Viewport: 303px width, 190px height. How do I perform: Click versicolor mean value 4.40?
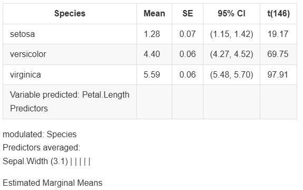[x=152, y=54]
